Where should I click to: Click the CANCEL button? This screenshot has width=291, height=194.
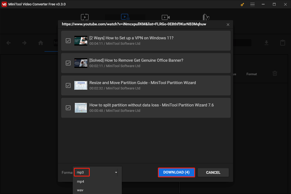click(x=213, y=172)
